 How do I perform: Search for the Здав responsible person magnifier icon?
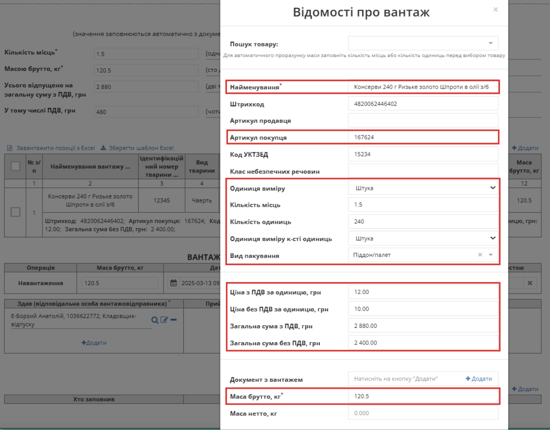point(155,320)
